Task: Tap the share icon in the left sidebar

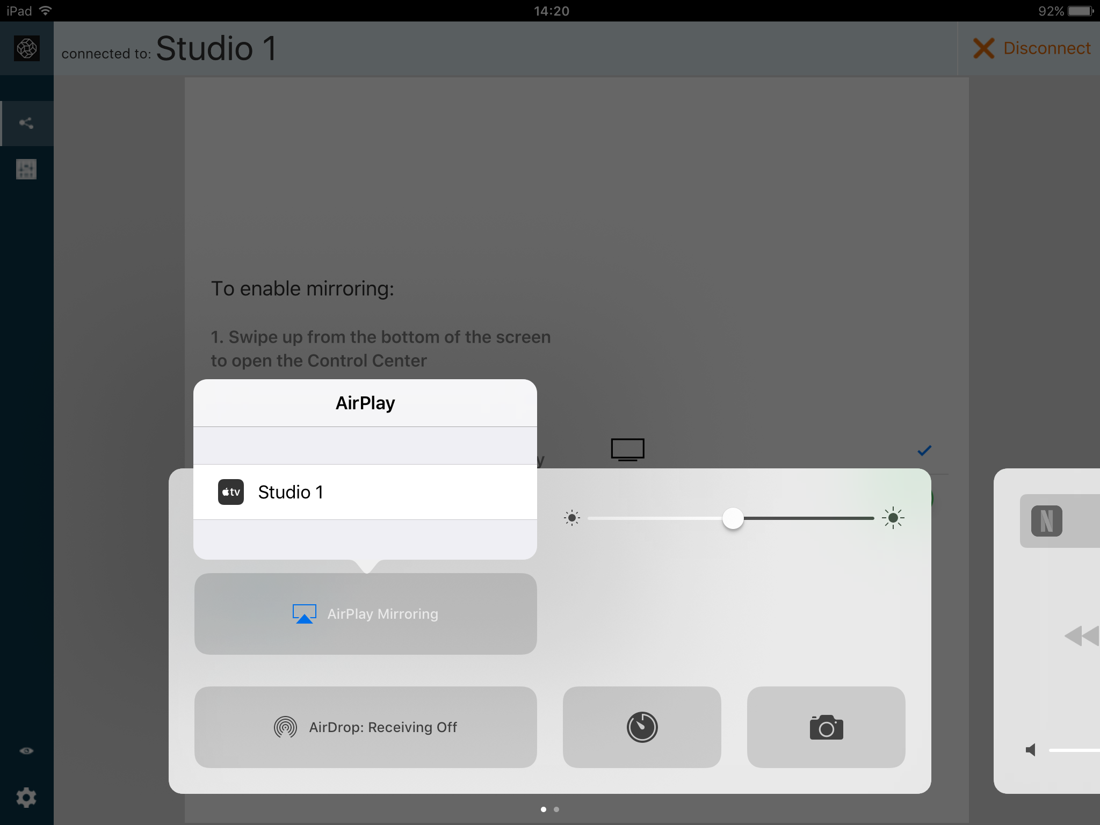Action: pos(26,121)
